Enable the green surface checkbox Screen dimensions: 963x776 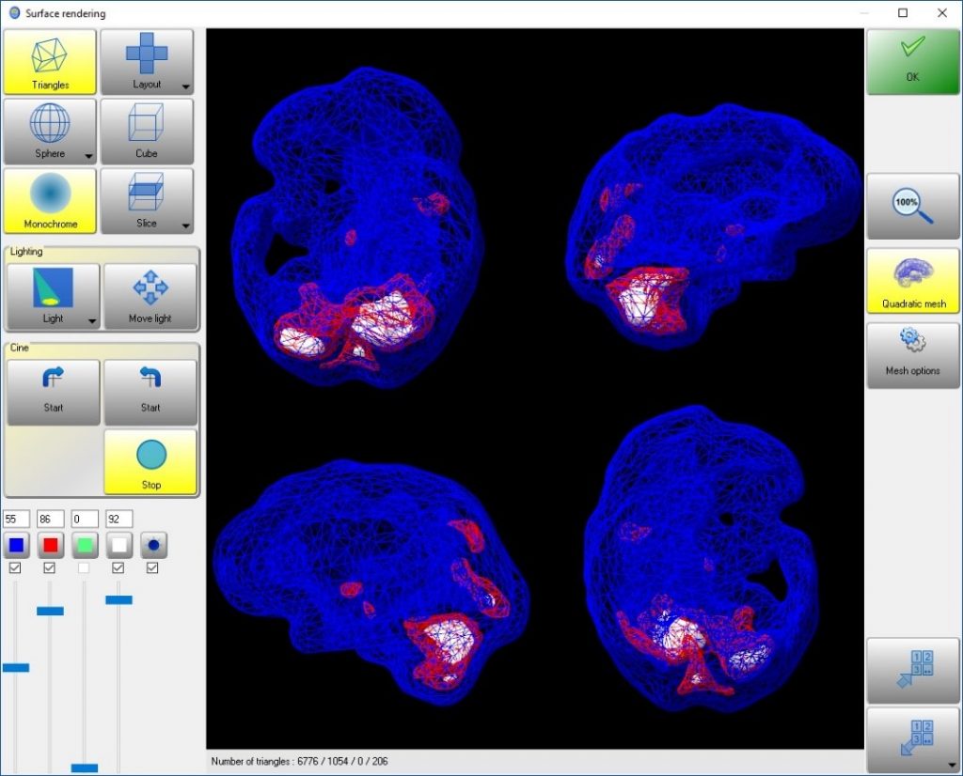85,567
